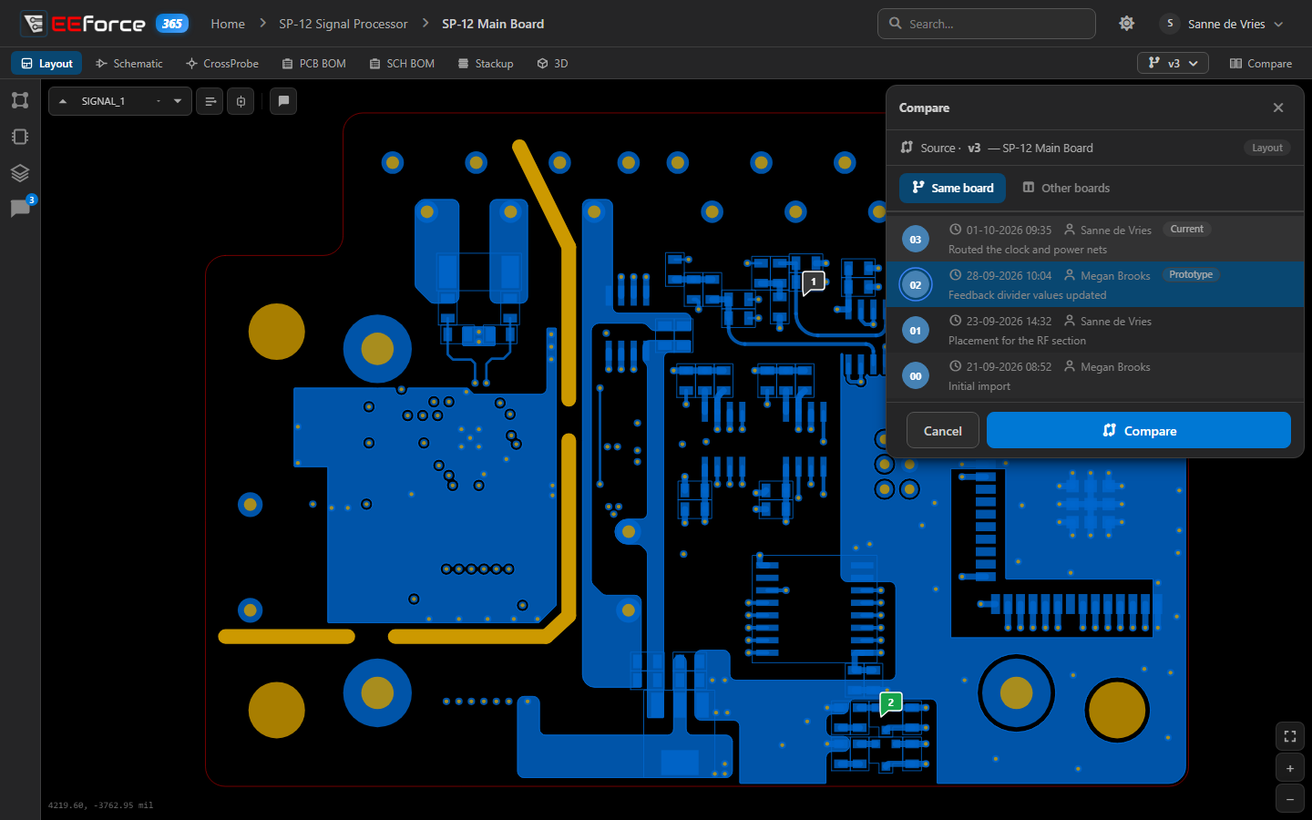Open the SCH BOM tab

pos(402,63)
